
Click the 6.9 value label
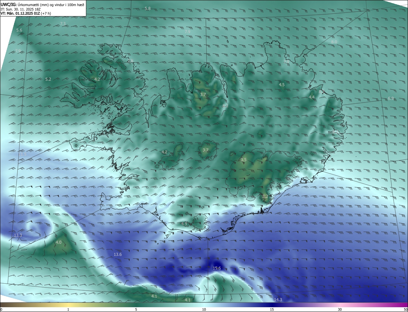(391, 99)
